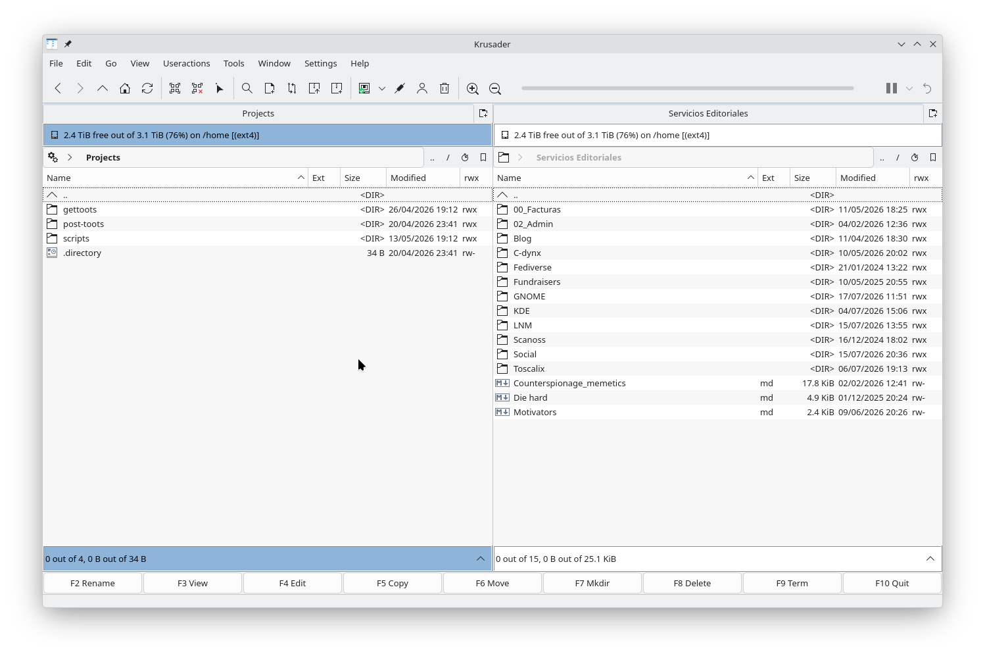This screenshot has height=658, width=985.
Task: Click the select all files toolbar icon
Action: tap(175, 88)
